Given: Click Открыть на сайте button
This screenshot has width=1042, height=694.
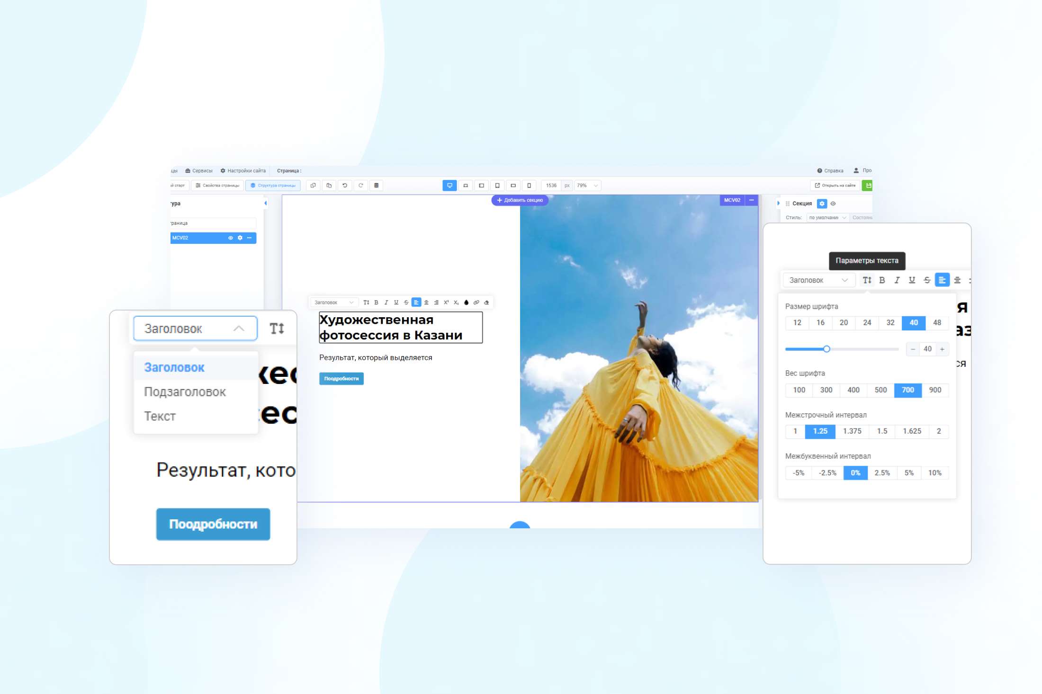Looking at the screenshot, I should 835,186.
